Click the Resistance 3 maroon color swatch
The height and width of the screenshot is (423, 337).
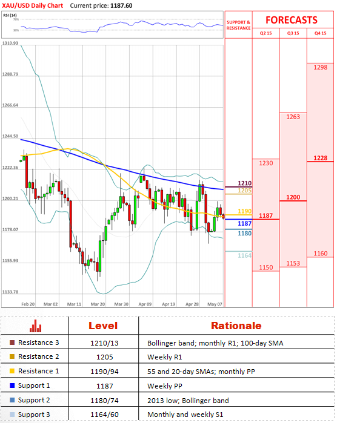(12, 343)
